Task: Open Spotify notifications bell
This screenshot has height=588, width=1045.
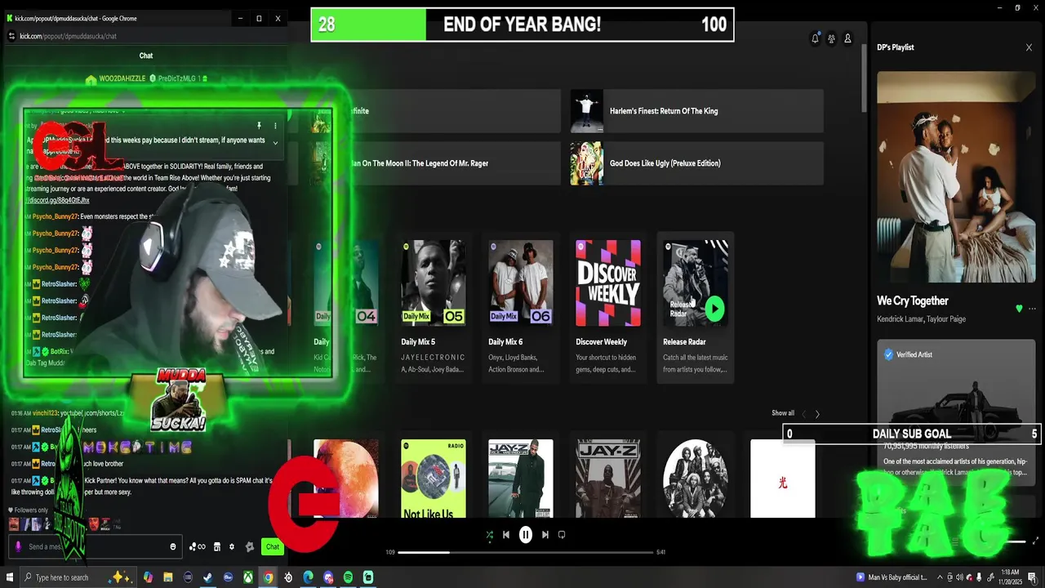Action: pos(815,38)
